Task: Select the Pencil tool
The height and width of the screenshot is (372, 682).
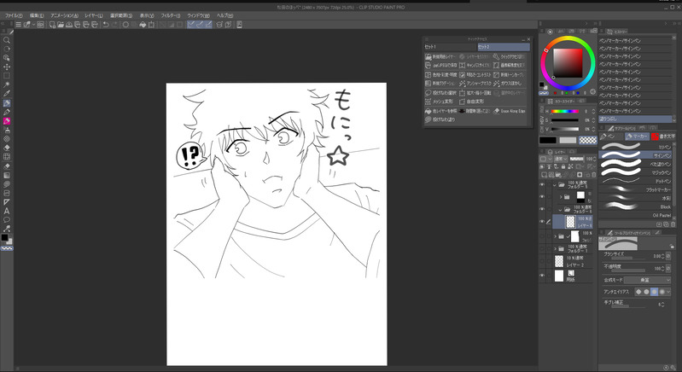Action: (7, 113)
